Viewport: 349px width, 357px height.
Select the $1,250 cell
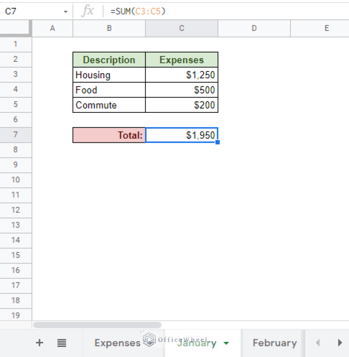[182, 75]
